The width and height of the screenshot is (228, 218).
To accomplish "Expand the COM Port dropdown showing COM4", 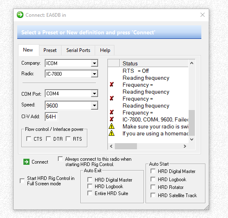I will pos(94,94).
